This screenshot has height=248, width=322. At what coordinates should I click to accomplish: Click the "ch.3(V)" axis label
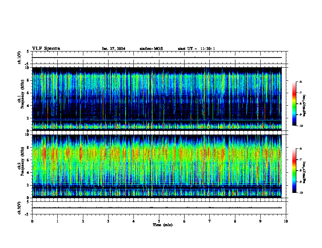click(20, 208)
